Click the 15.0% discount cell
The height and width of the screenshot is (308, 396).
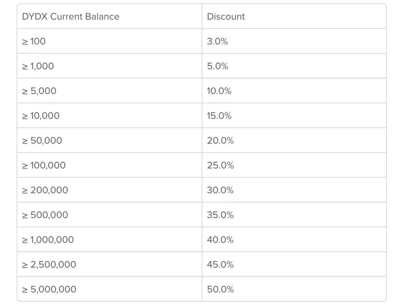pyautogui.click(x=294, y=116)
